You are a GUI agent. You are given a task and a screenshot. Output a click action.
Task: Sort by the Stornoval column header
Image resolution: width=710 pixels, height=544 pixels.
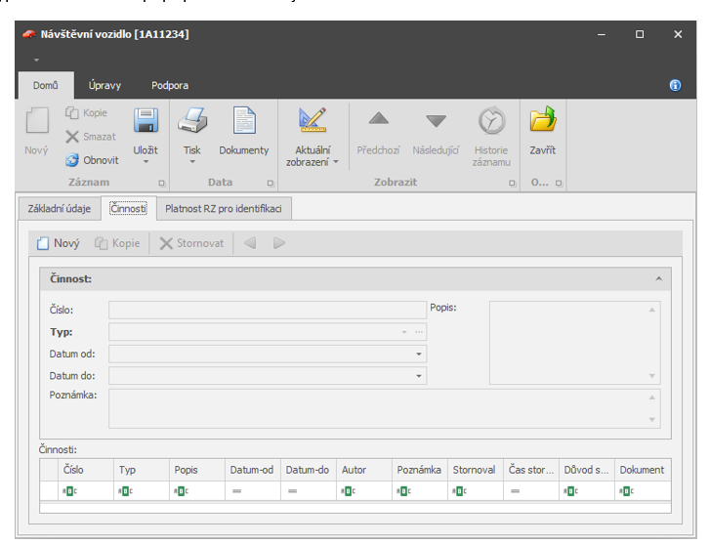click(476, 470)
